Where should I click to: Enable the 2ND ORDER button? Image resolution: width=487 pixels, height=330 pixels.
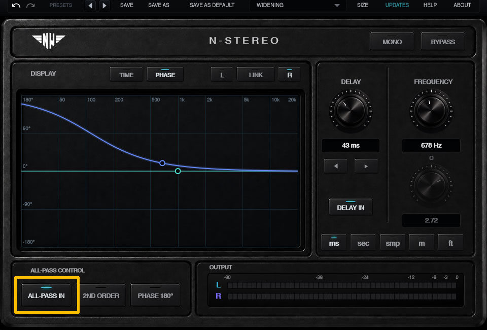101,295
